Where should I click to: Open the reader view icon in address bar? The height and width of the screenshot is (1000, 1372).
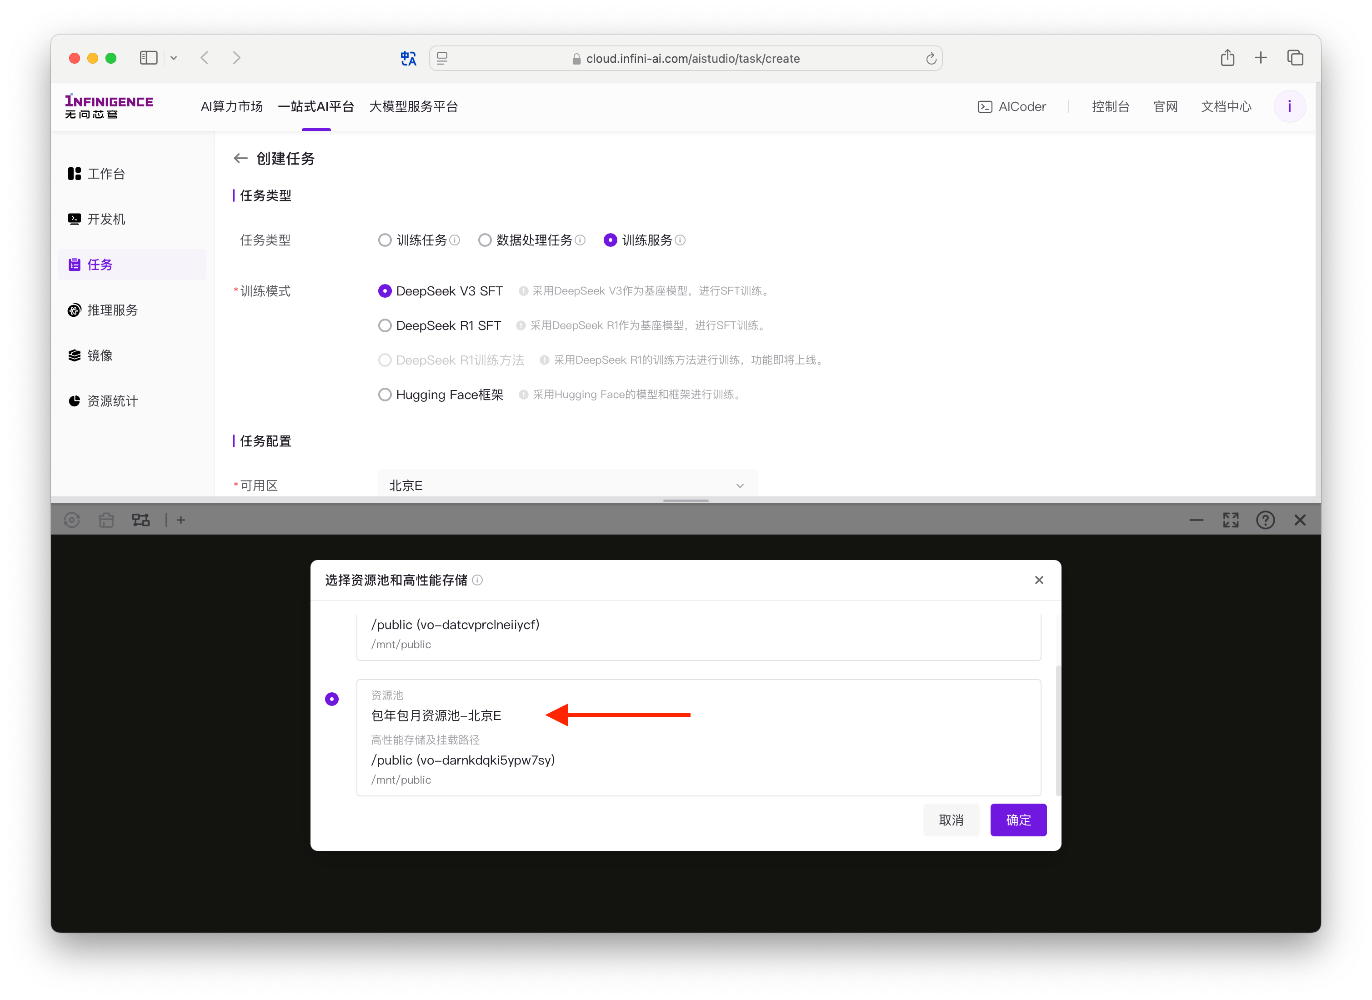coord(442,58)
